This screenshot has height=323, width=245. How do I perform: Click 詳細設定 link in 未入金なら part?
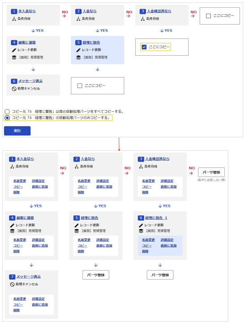pos(38,181)
